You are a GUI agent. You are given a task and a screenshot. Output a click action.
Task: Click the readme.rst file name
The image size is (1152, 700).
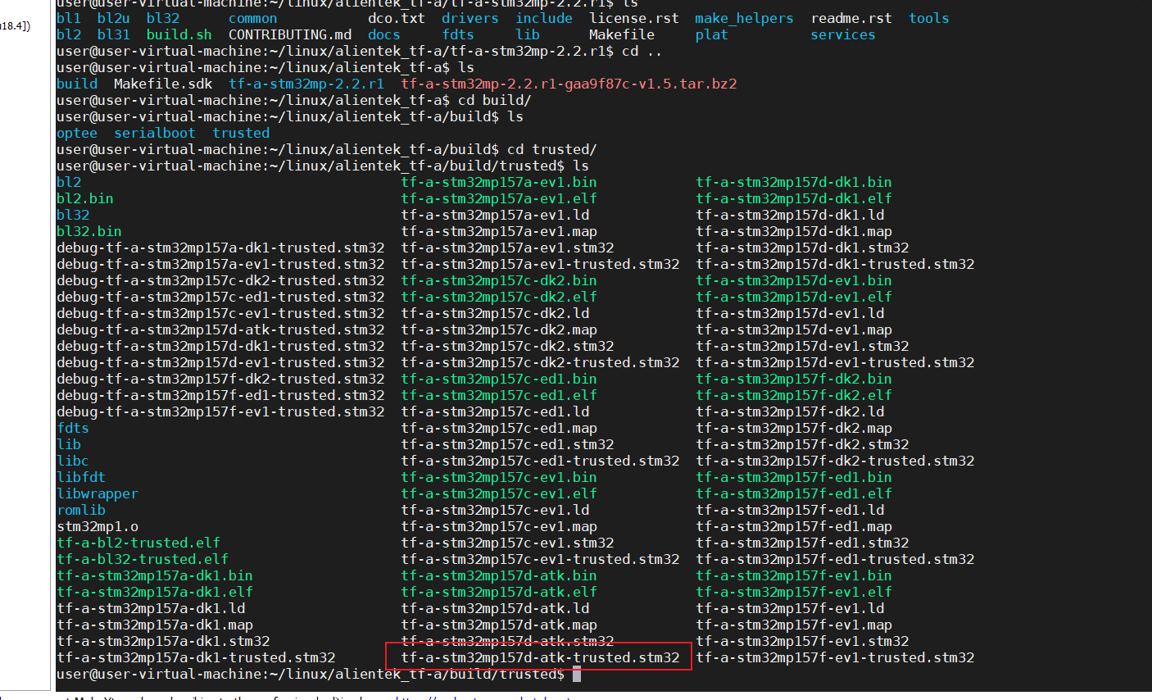[851, 18]
